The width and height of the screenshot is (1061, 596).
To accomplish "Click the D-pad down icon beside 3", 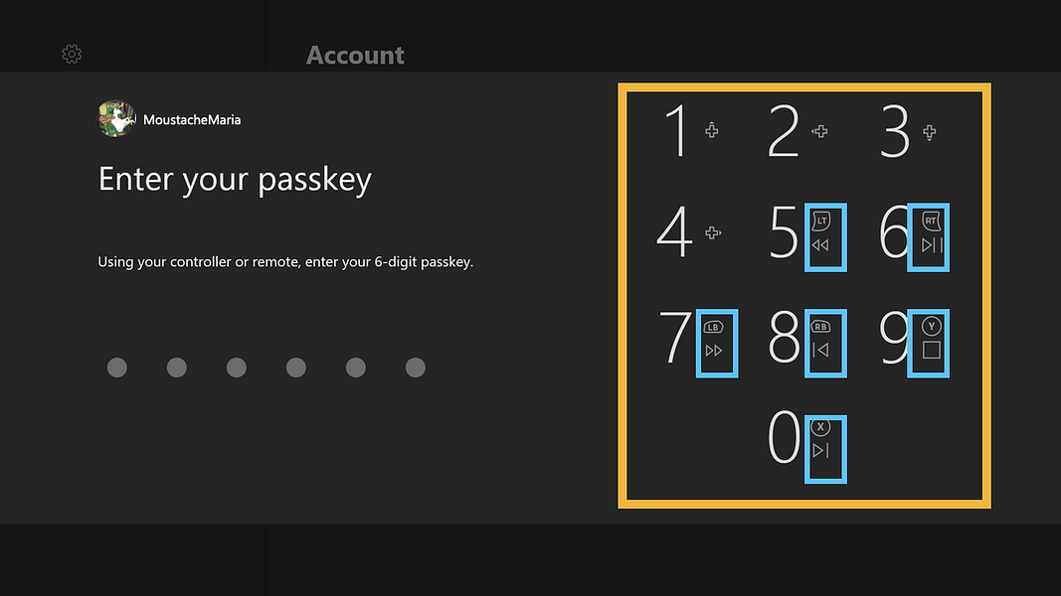I will (x=930, y=132).
